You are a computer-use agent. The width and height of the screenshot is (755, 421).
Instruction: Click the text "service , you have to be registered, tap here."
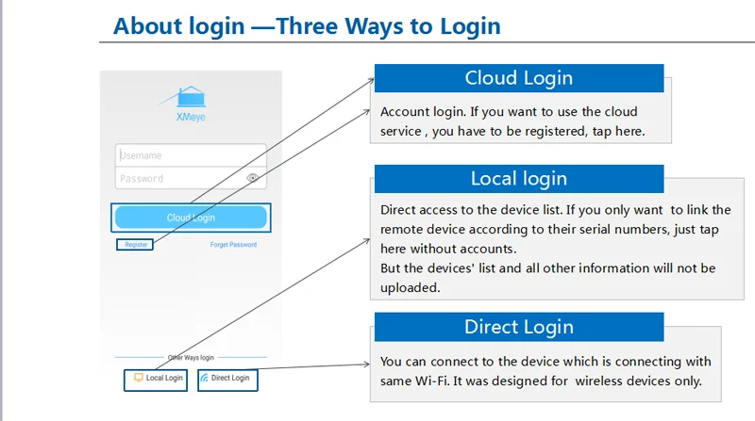pos(512,131)
